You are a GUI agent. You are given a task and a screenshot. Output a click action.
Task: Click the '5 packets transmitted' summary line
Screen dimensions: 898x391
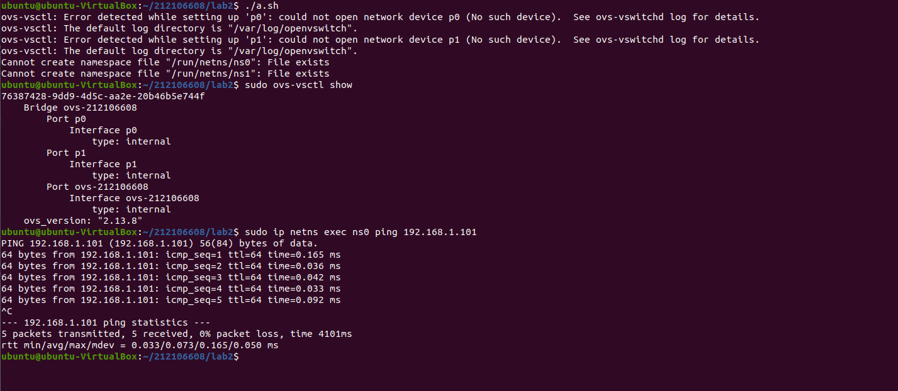(x=177, y=334)
